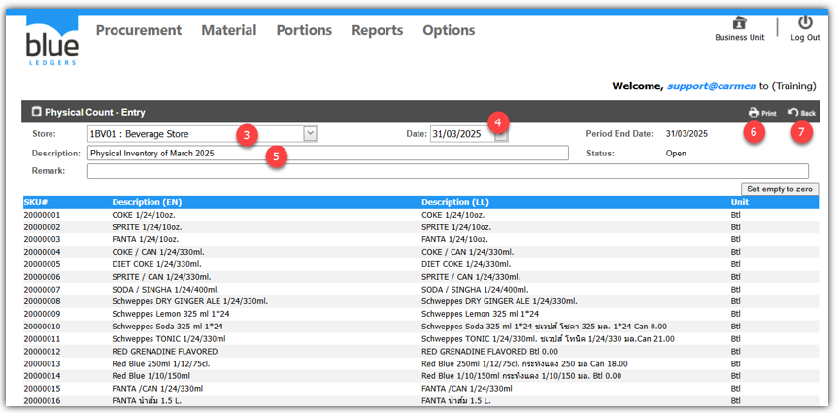The height and width of the screenshot is (413, 837).
Task: Open the Reports menu
Action: [377, 30]
